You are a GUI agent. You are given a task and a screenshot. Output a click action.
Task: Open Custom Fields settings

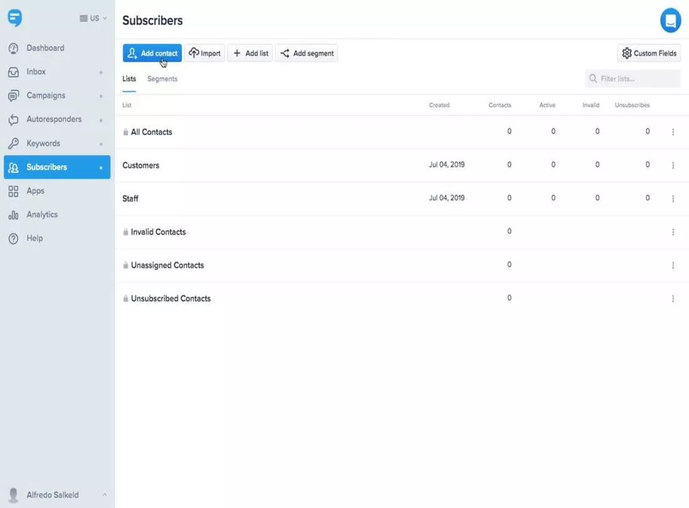[649, 53]
